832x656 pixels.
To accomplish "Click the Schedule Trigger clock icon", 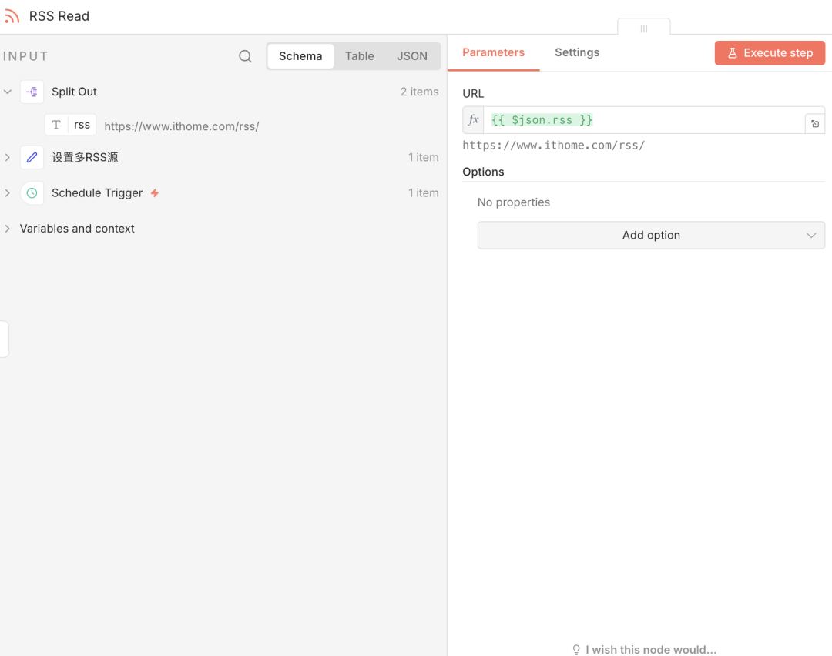I will tap(32, 193).
